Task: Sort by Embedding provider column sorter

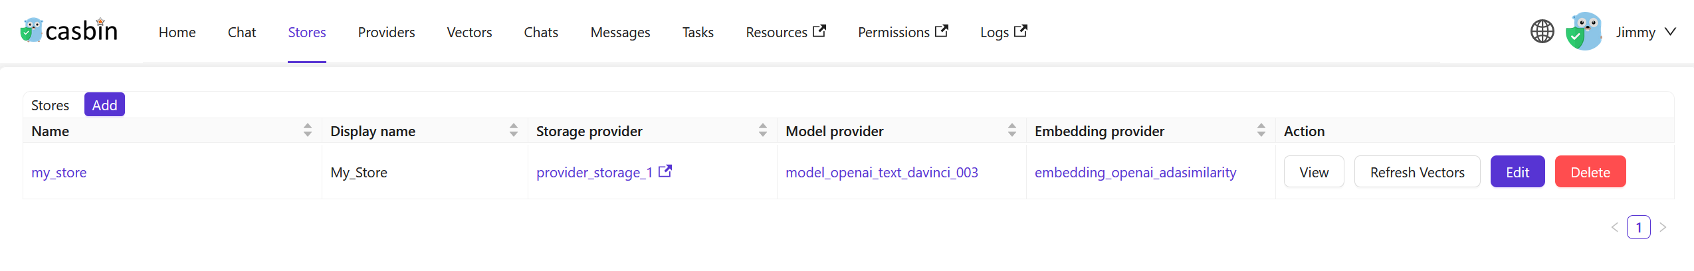Action: [1261, 130]
